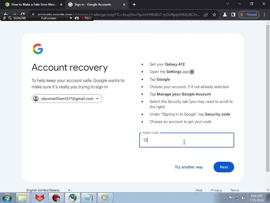Open the Chrome three-dot menu
This screenshot has height=203, width=270.
[x=264, y=15]
